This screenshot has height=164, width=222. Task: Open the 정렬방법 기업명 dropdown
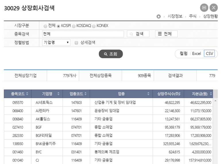click(x=56, y=42)
